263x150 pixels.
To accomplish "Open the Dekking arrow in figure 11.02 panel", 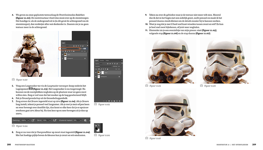I will pyautogui.click(x=87, y=49).
